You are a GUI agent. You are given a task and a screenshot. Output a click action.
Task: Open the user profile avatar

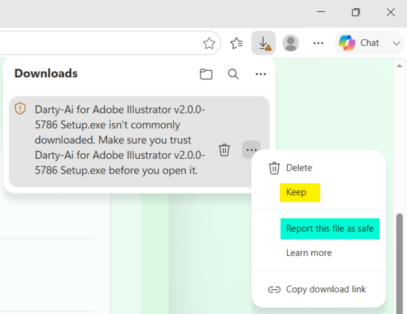tap(291, 43)
